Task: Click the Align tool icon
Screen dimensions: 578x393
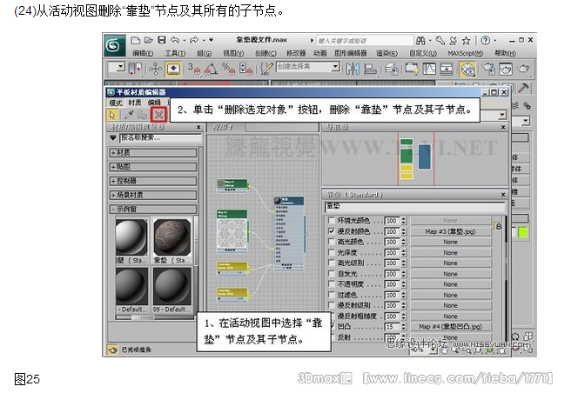Action: [x=370, y=69]
